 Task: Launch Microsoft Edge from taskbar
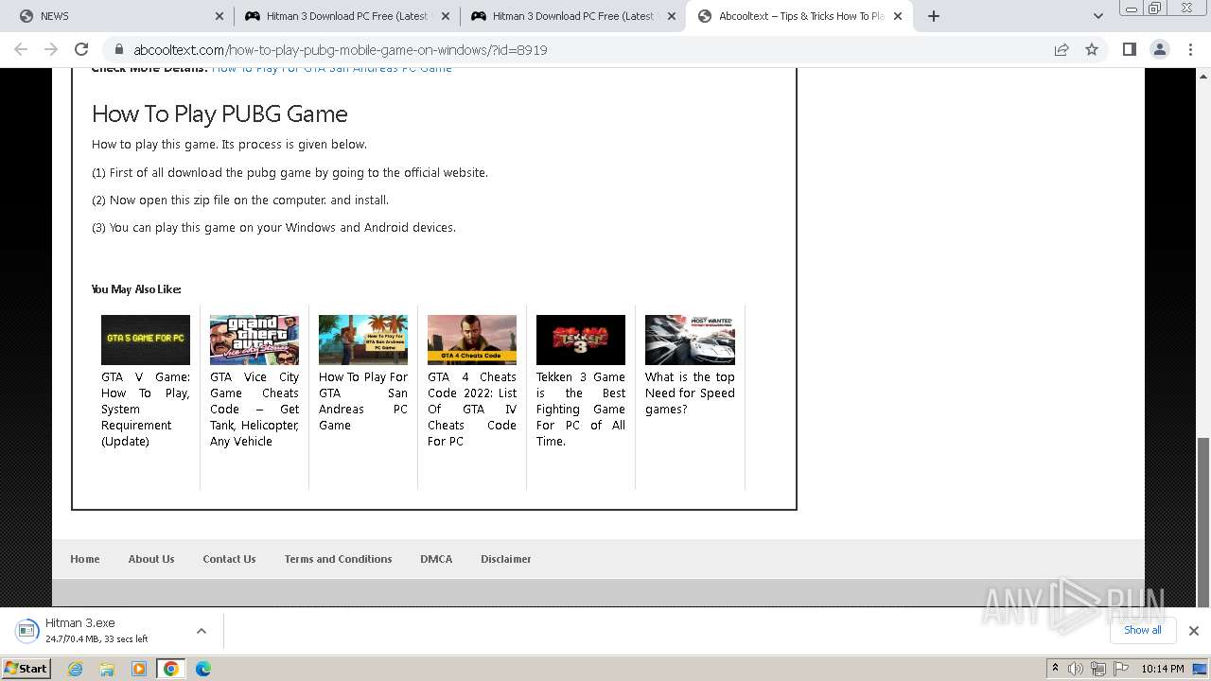click(202, 669)
